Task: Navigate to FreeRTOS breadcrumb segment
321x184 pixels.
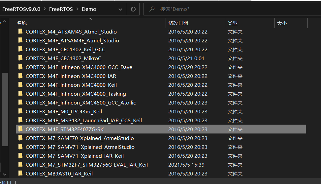Action: point(61,9)
